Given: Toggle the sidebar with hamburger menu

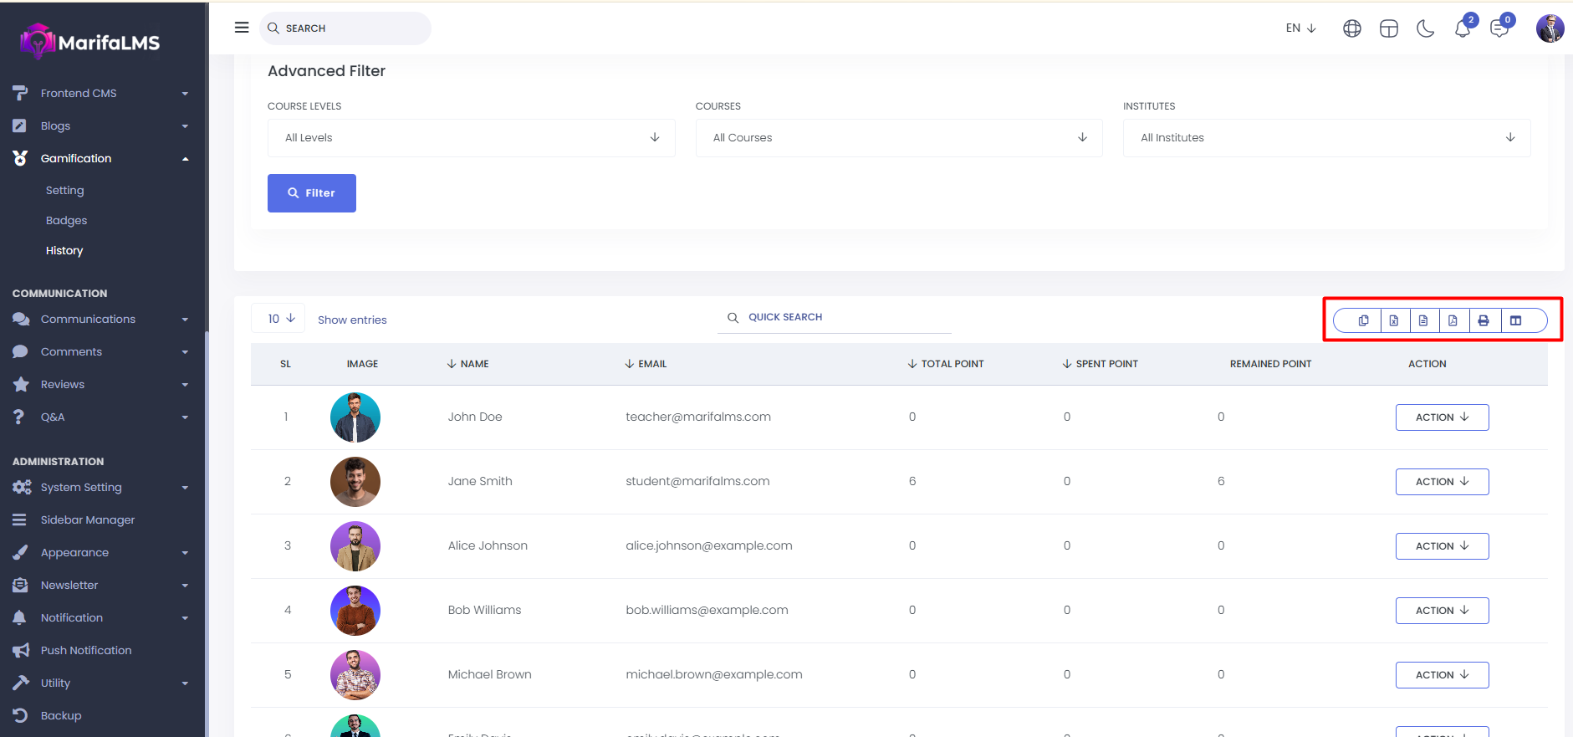Looking at the screenshot, I should coord(242,28).
